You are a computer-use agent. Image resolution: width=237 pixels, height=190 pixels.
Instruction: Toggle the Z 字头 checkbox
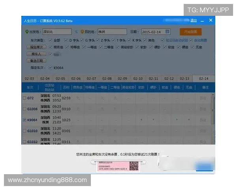98,40
